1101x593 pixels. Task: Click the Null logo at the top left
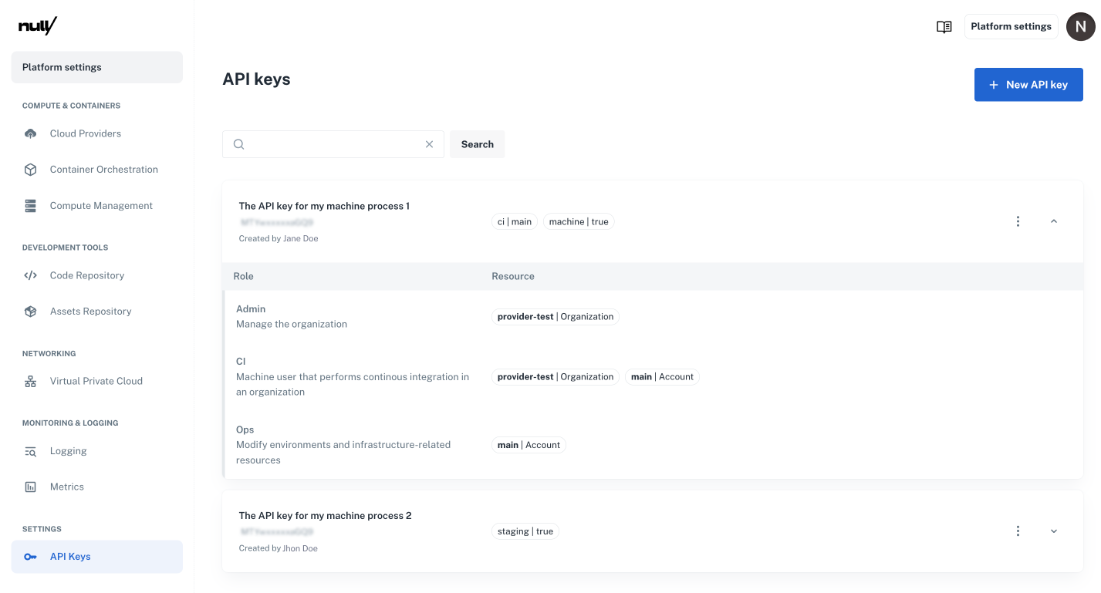[35, 25]
